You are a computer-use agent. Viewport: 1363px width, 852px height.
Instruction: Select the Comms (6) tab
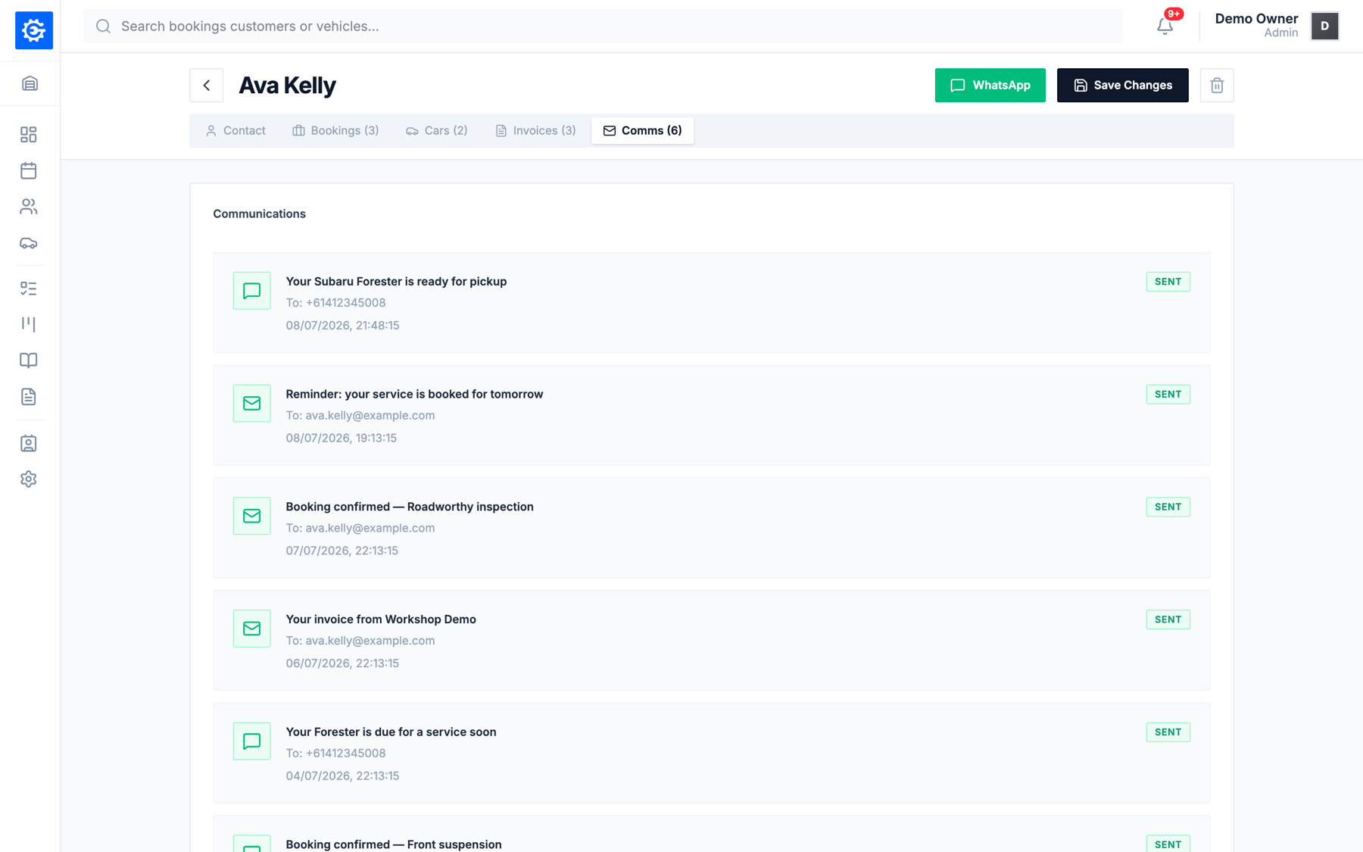coord(642,131)
